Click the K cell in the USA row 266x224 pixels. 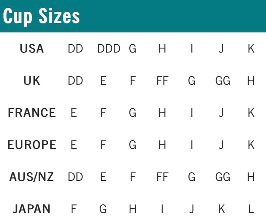click(x=251, y=49)
